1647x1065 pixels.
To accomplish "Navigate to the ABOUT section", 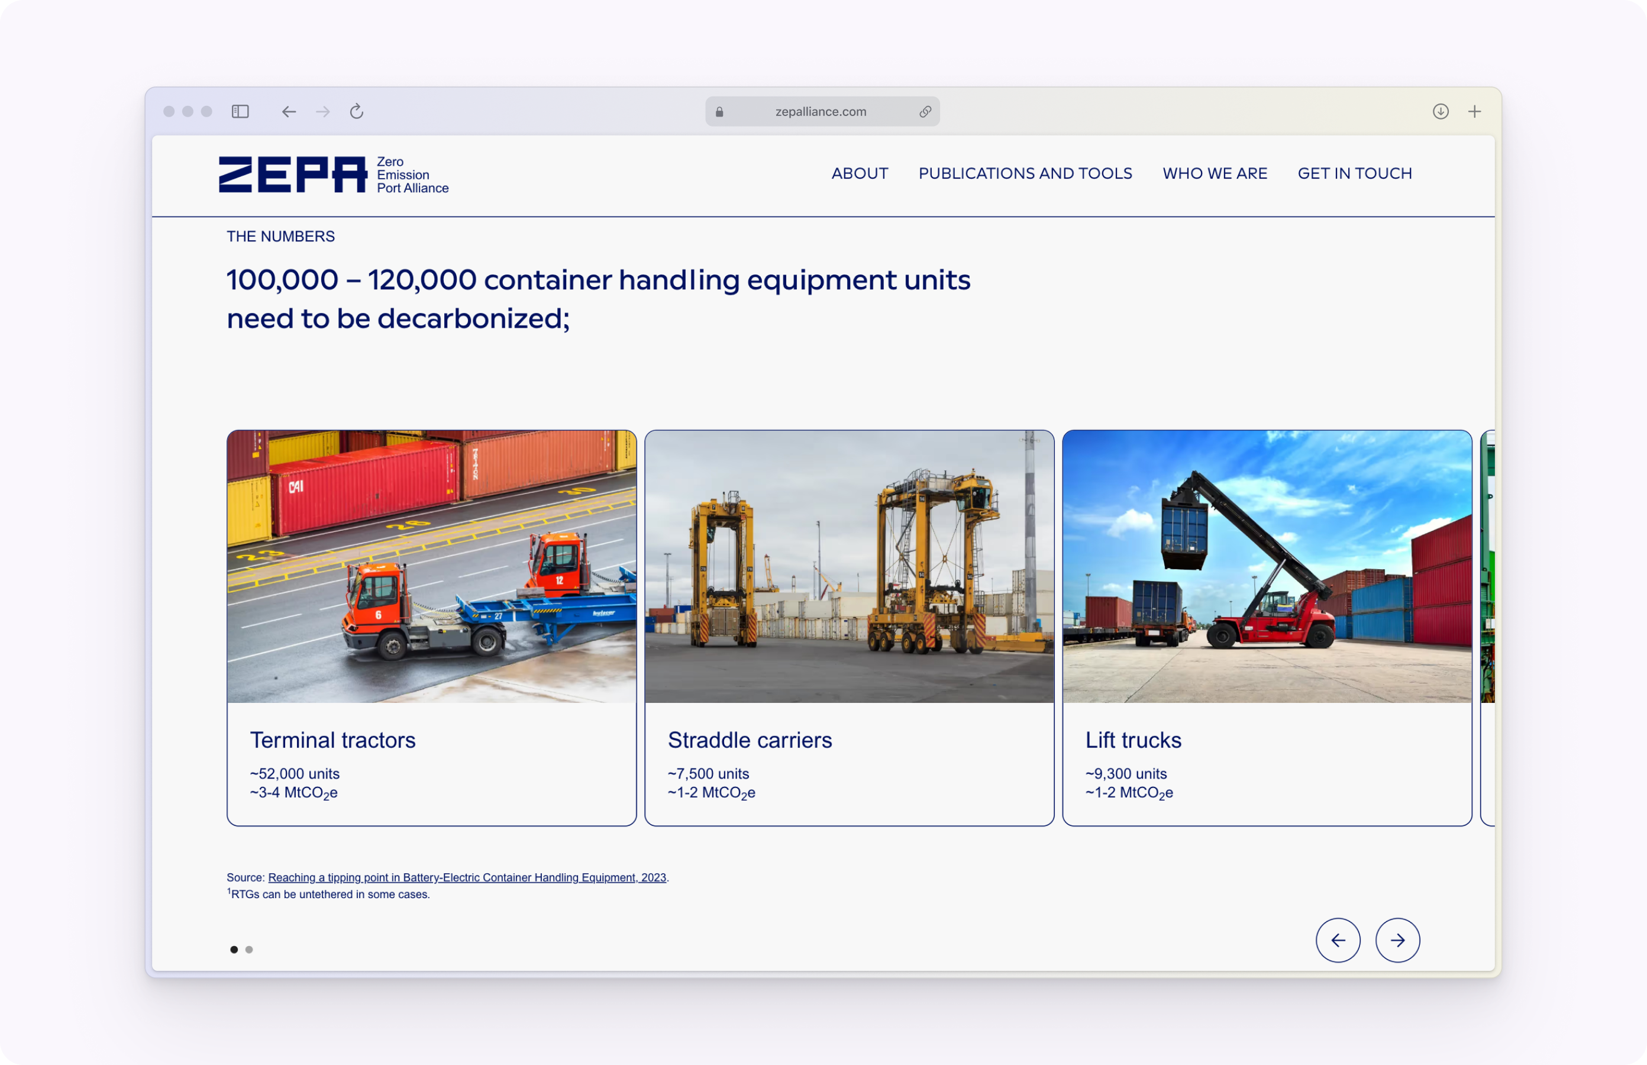I will [x=860, y=173].
